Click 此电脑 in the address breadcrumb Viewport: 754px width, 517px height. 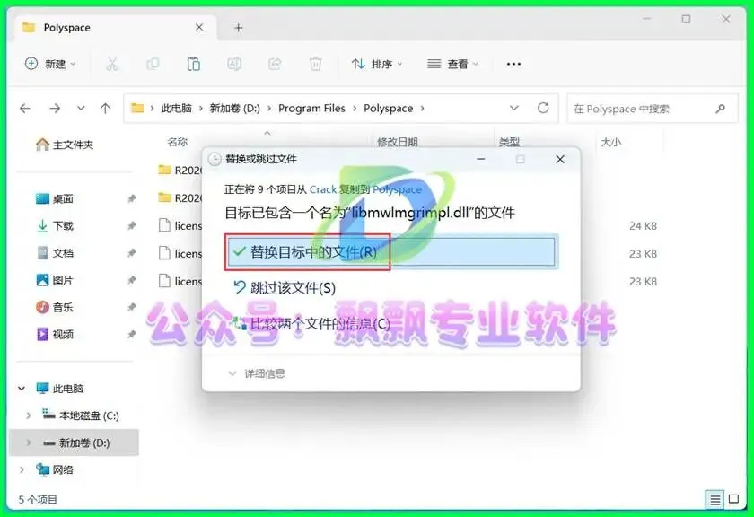click(x=176, y=109)
